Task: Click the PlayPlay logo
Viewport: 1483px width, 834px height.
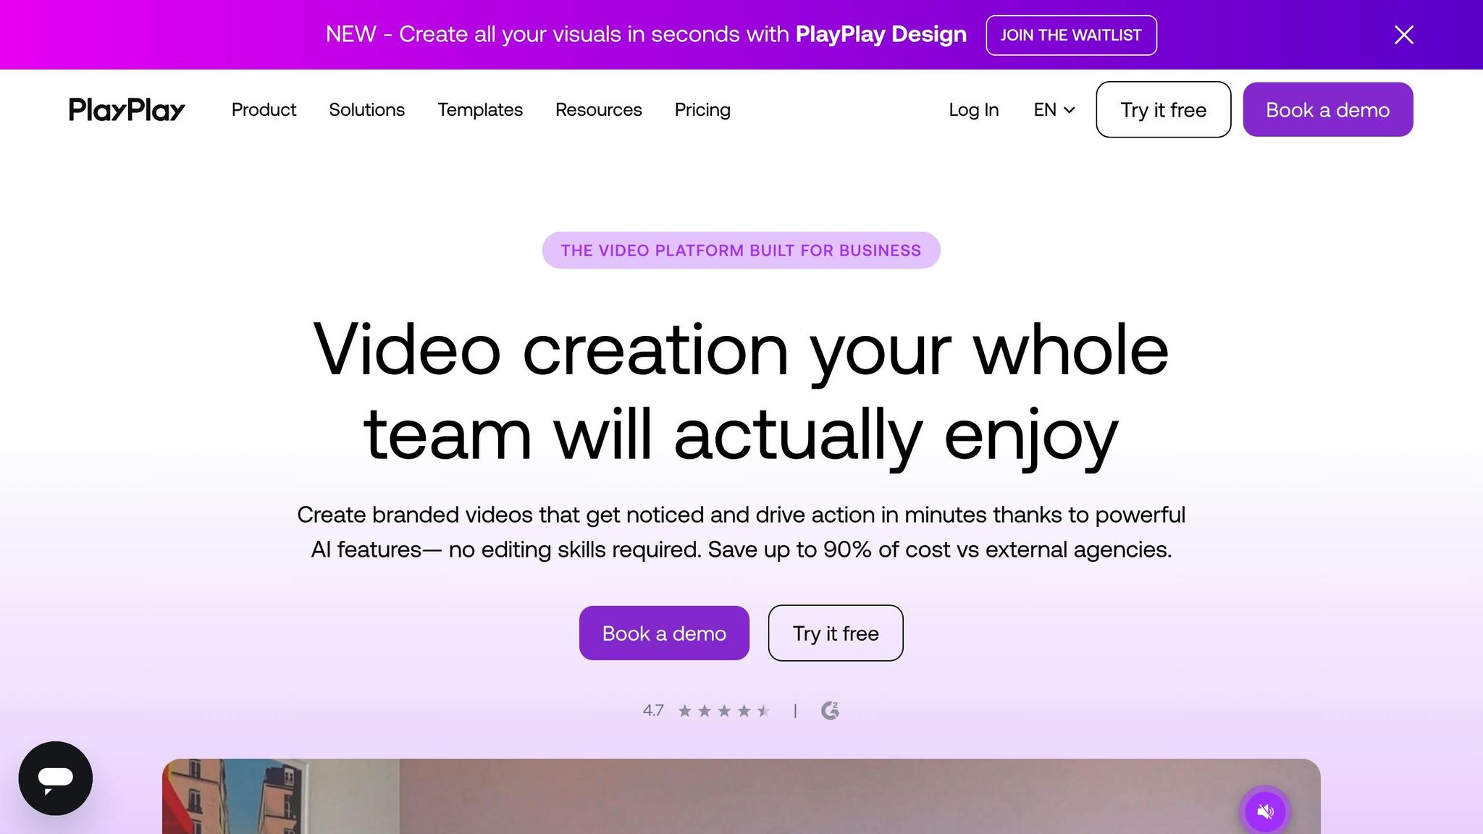Action: point(126,109)
